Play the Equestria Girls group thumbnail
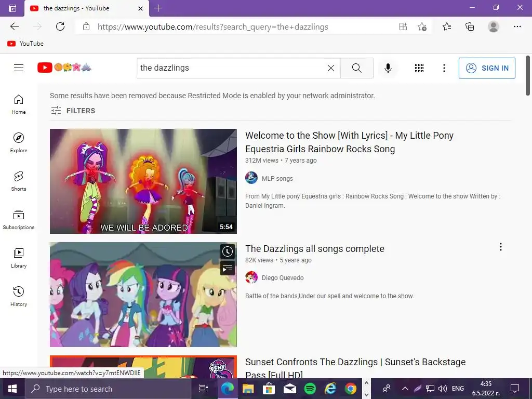532x399 pixels. click(x=143, y=295)
